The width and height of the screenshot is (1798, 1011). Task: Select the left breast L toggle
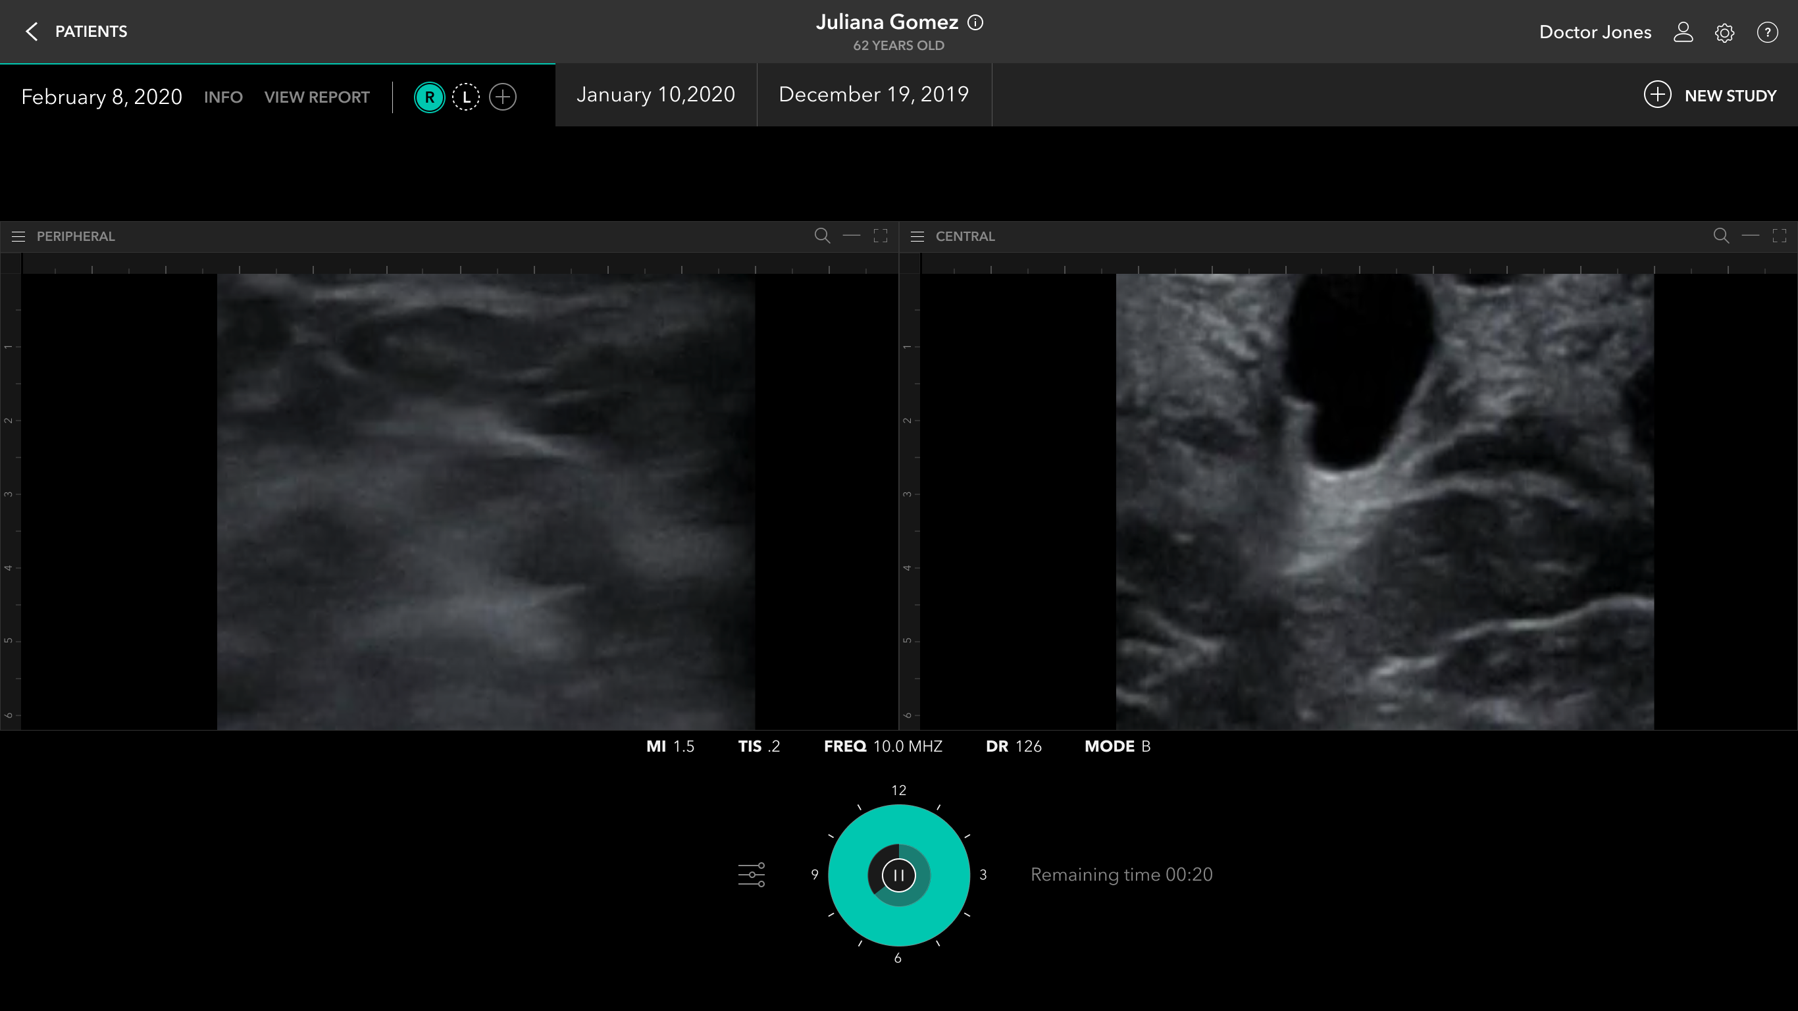(x=465, y=97)
